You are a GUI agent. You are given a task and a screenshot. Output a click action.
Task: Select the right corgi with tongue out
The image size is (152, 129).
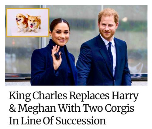tap(34, 23)
